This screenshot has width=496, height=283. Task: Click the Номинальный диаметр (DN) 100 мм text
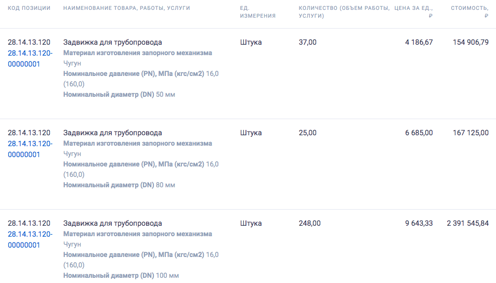click(121, 276)
